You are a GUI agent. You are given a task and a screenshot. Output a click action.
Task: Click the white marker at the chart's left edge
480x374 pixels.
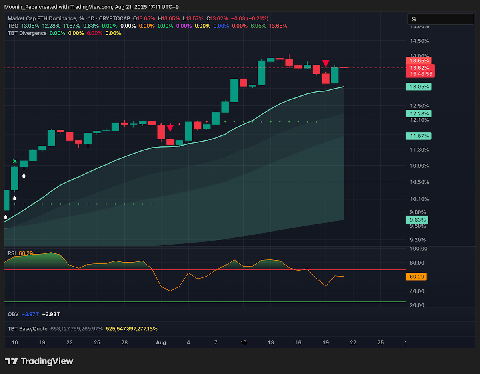tap(6, 217)
